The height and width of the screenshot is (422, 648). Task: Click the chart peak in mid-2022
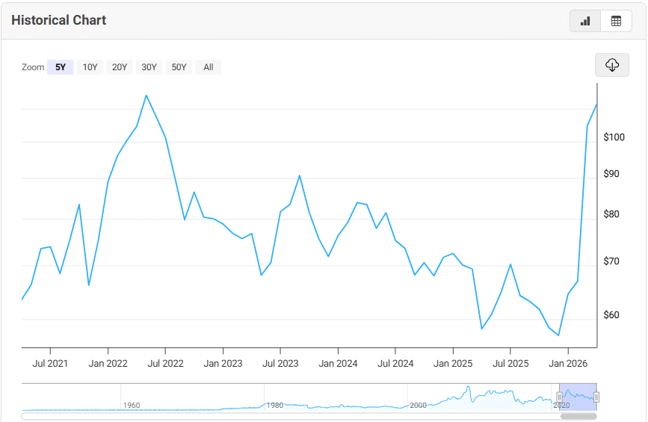[146, 96]
